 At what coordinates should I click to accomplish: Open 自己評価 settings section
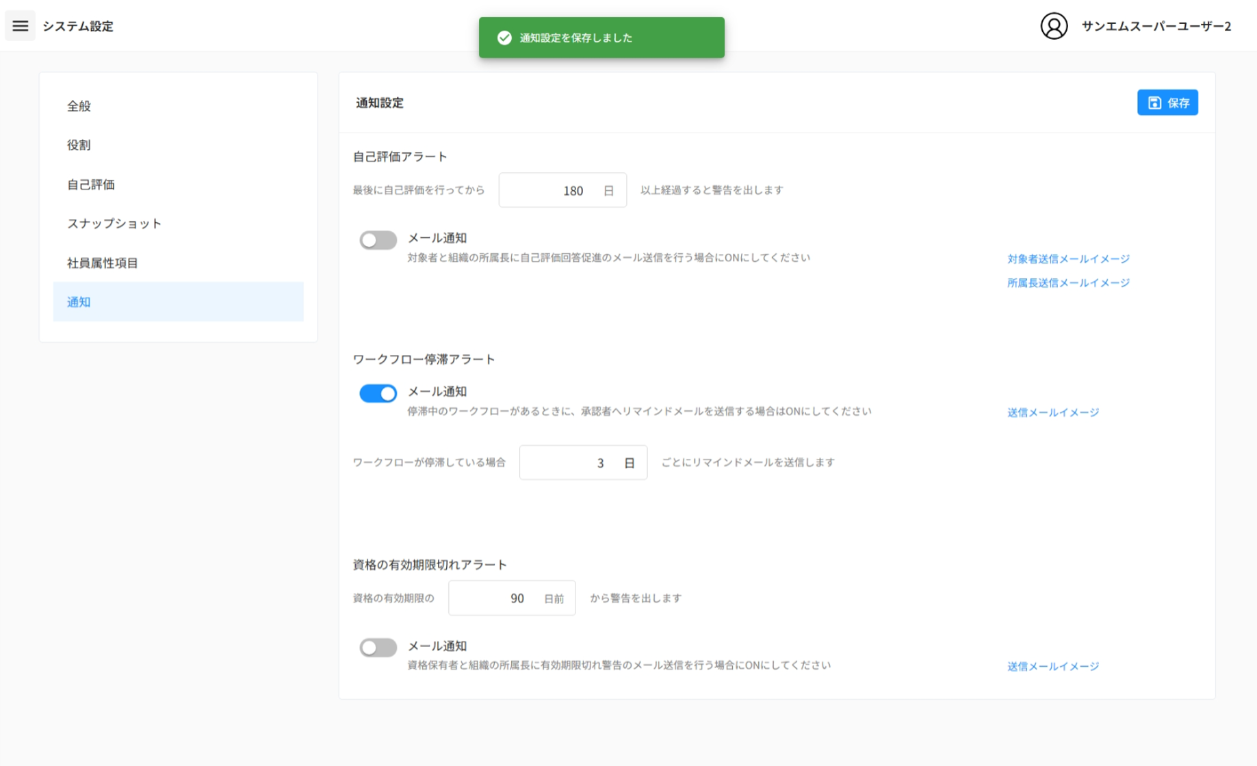click(178, 185)
